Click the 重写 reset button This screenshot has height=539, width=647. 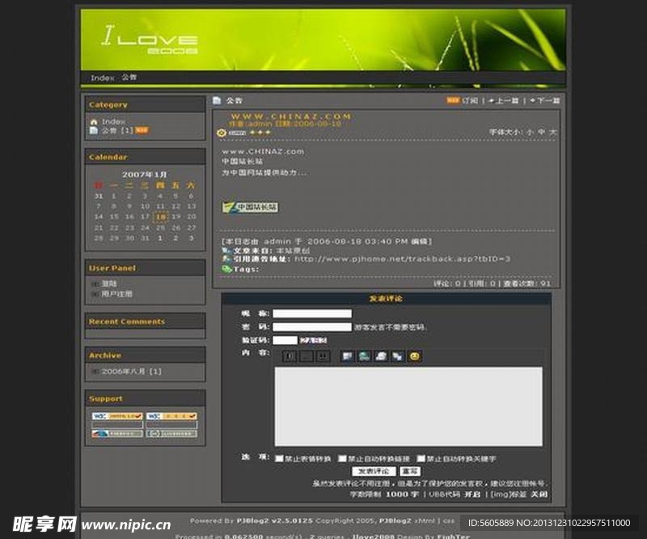pyautogui.click(x=410, y=471)
